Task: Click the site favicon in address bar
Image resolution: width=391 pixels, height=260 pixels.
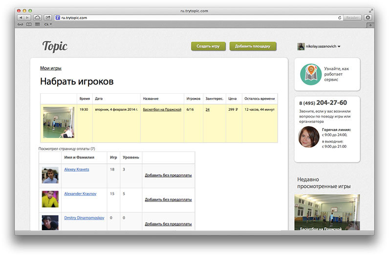Action: pyautogui.click(x=58, y=18)
